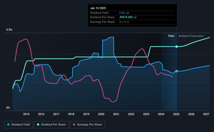
Task: Select the 2015 label on the timeline axis
Action: 26,114
